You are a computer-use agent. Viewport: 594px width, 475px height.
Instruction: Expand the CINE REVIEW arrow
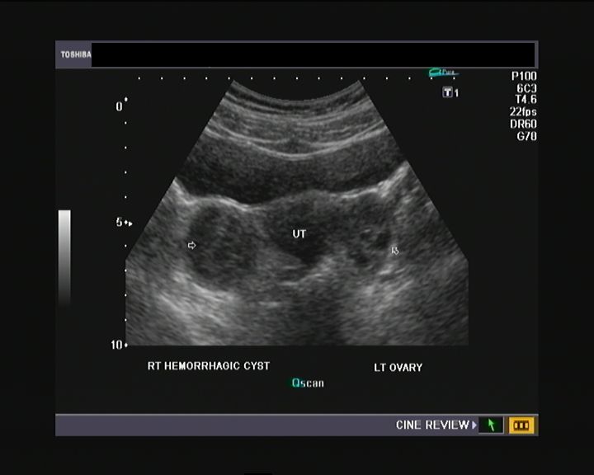coord(474,426)
